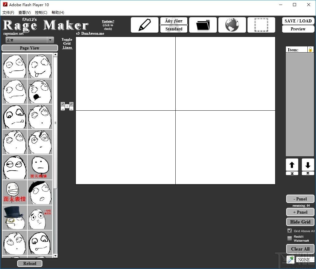The image size is (316, 269).
Task: Select the tongue-out face thumbnail
Action: (x=40, y=66)
